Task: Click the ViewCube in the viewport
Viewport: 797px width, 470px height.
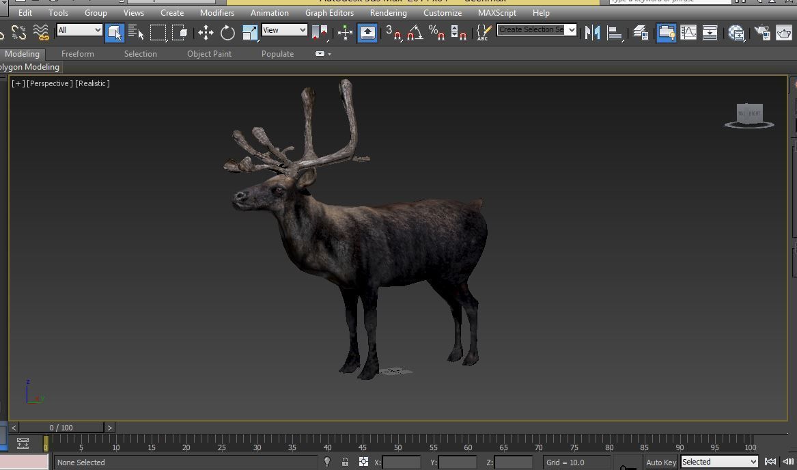Action: pos(749,115)
